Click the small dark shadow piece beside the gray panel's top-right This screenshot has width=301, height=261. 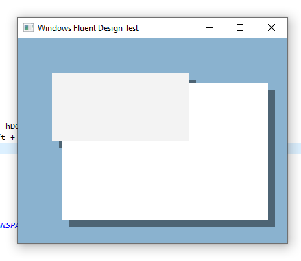pyautogui.click(x=193, y=81)
